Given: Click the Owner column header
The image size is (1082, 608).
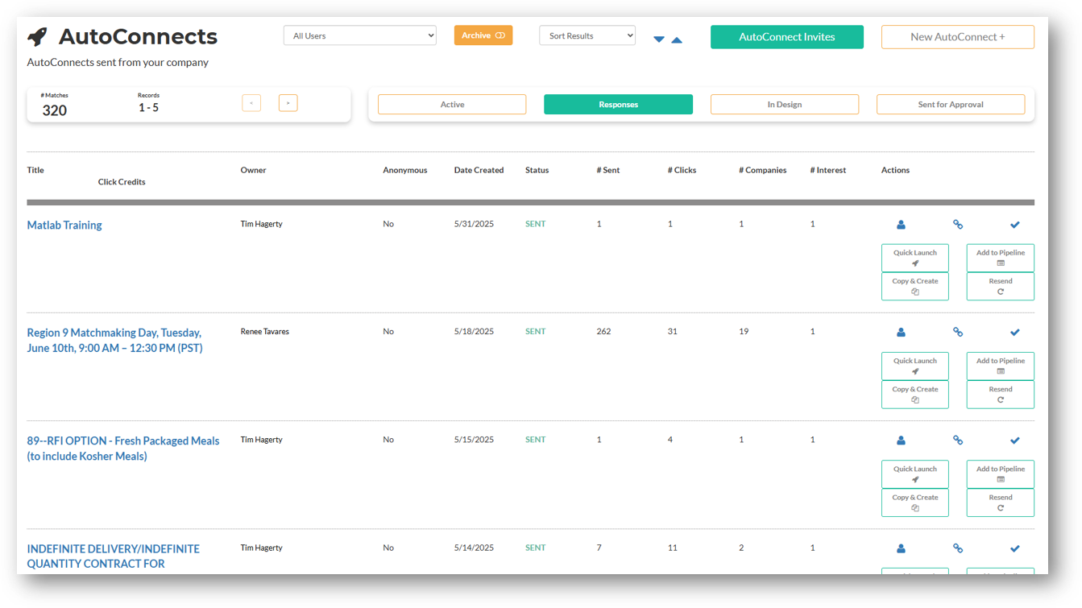Looking at the screenshot, I should pyautogui.click(x=253, y=170).
